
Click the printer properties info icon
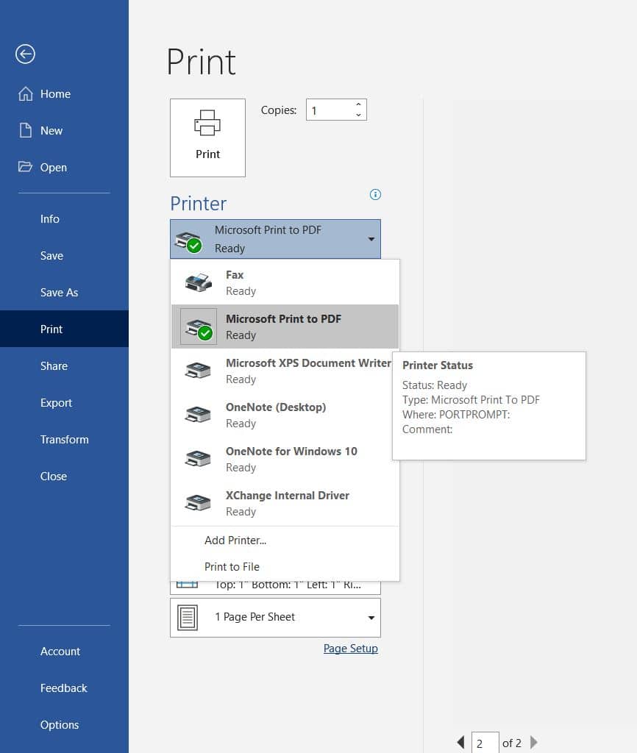click(375, 194)
